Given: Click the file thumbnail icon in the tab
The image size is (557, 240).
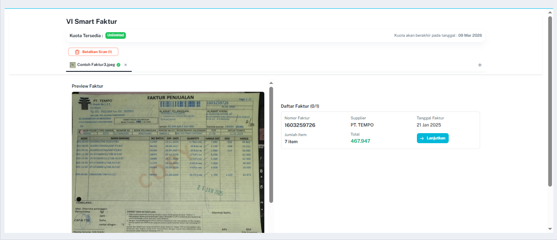Looking at the screenshot, I should 73,65.
